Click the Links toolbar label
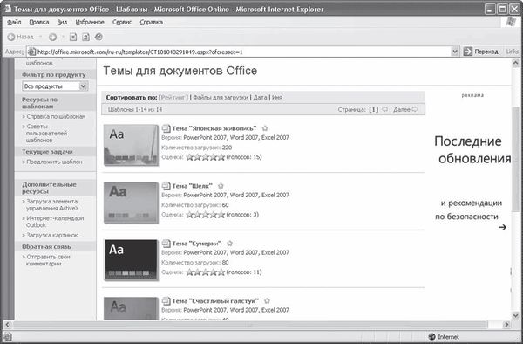The image size is (523, 344). tap(513, 52)
